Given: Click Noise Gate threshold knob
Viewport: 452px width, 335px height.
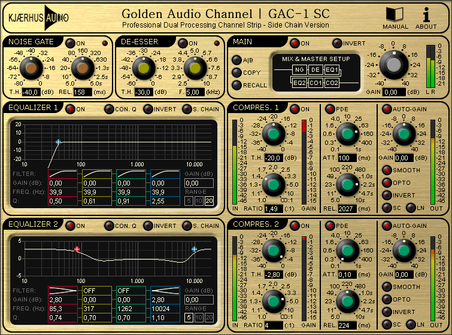Looking at the screenshot, I should tap(31, 68).
